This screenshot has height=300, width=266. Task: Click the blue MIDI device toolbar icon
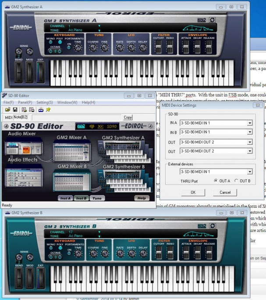(x=41, y=110)
